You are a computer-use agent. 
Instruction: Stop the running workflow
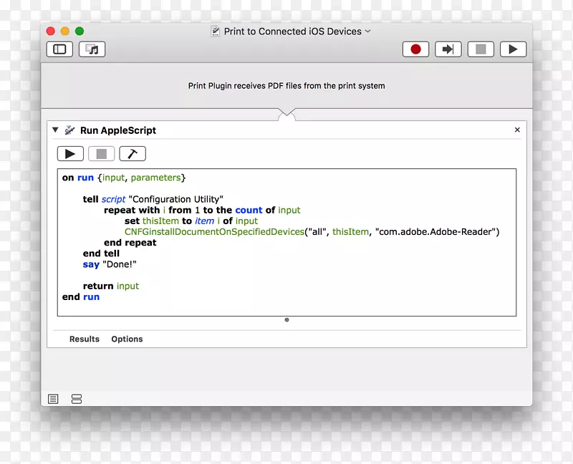pyautogui.click(x=481, y=49)
